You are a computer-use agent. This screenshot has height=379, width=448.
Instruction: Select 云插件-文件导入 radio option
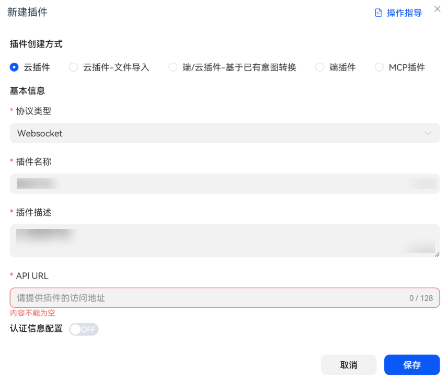pyautogui.click(x=74, y=67)
